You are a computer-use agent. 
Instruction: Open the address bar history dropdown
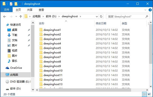[x=97, y=16]
